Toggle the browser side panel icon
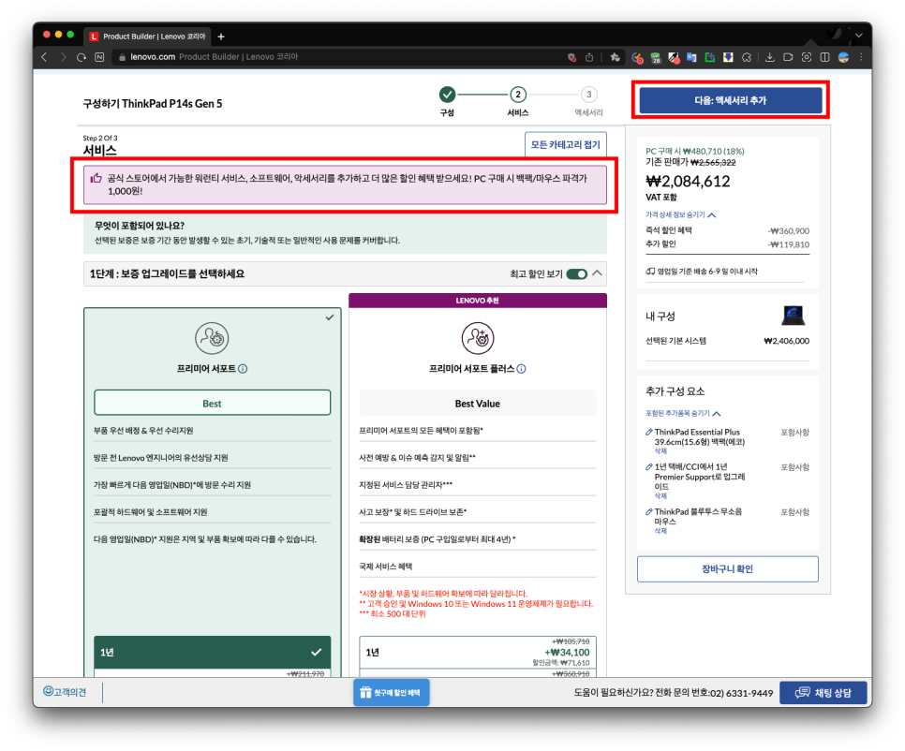 825,57
